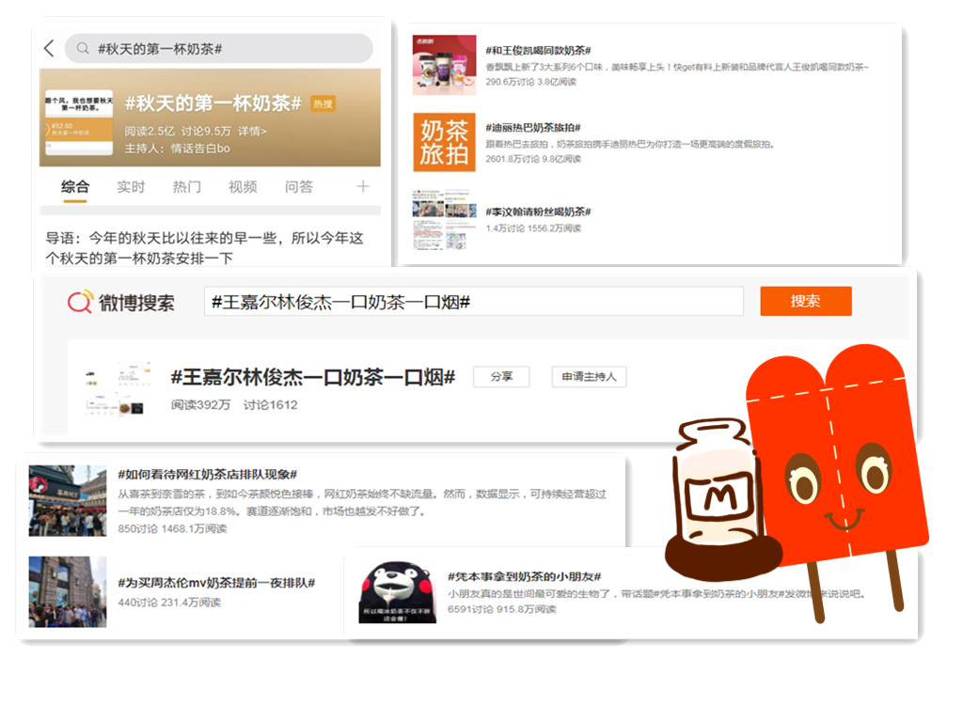Click the stats 2601.8万讨论 9.8亿阅读

533,159
